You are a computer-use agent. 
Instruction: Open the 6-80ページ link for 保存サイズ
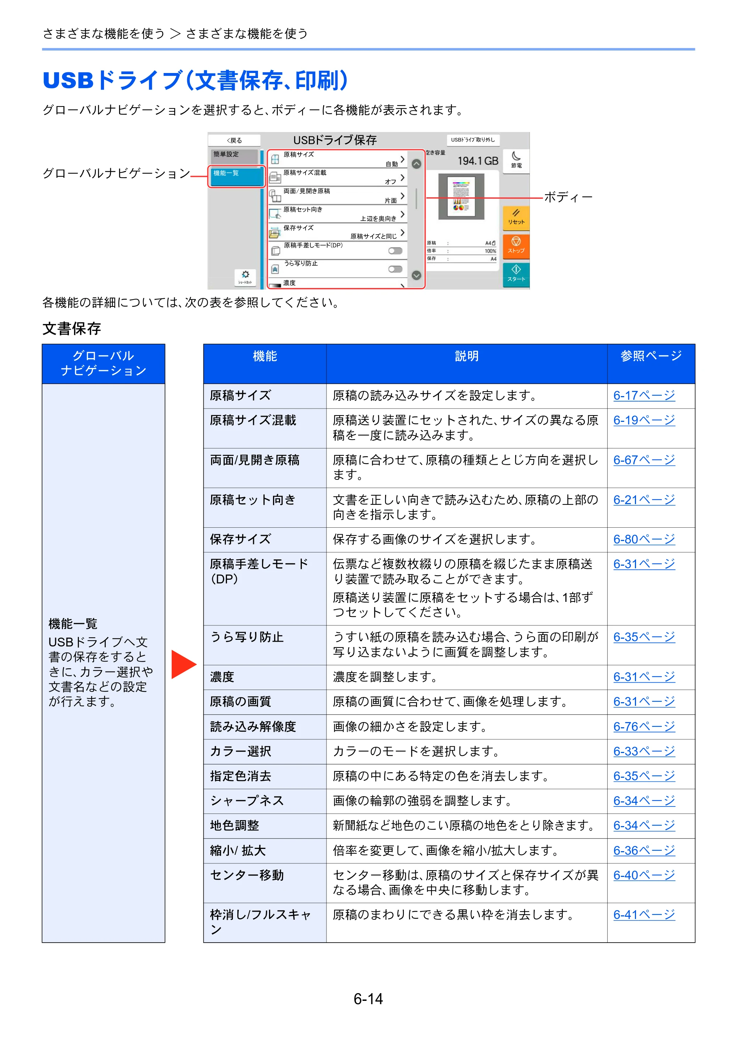tap(644, 539)
